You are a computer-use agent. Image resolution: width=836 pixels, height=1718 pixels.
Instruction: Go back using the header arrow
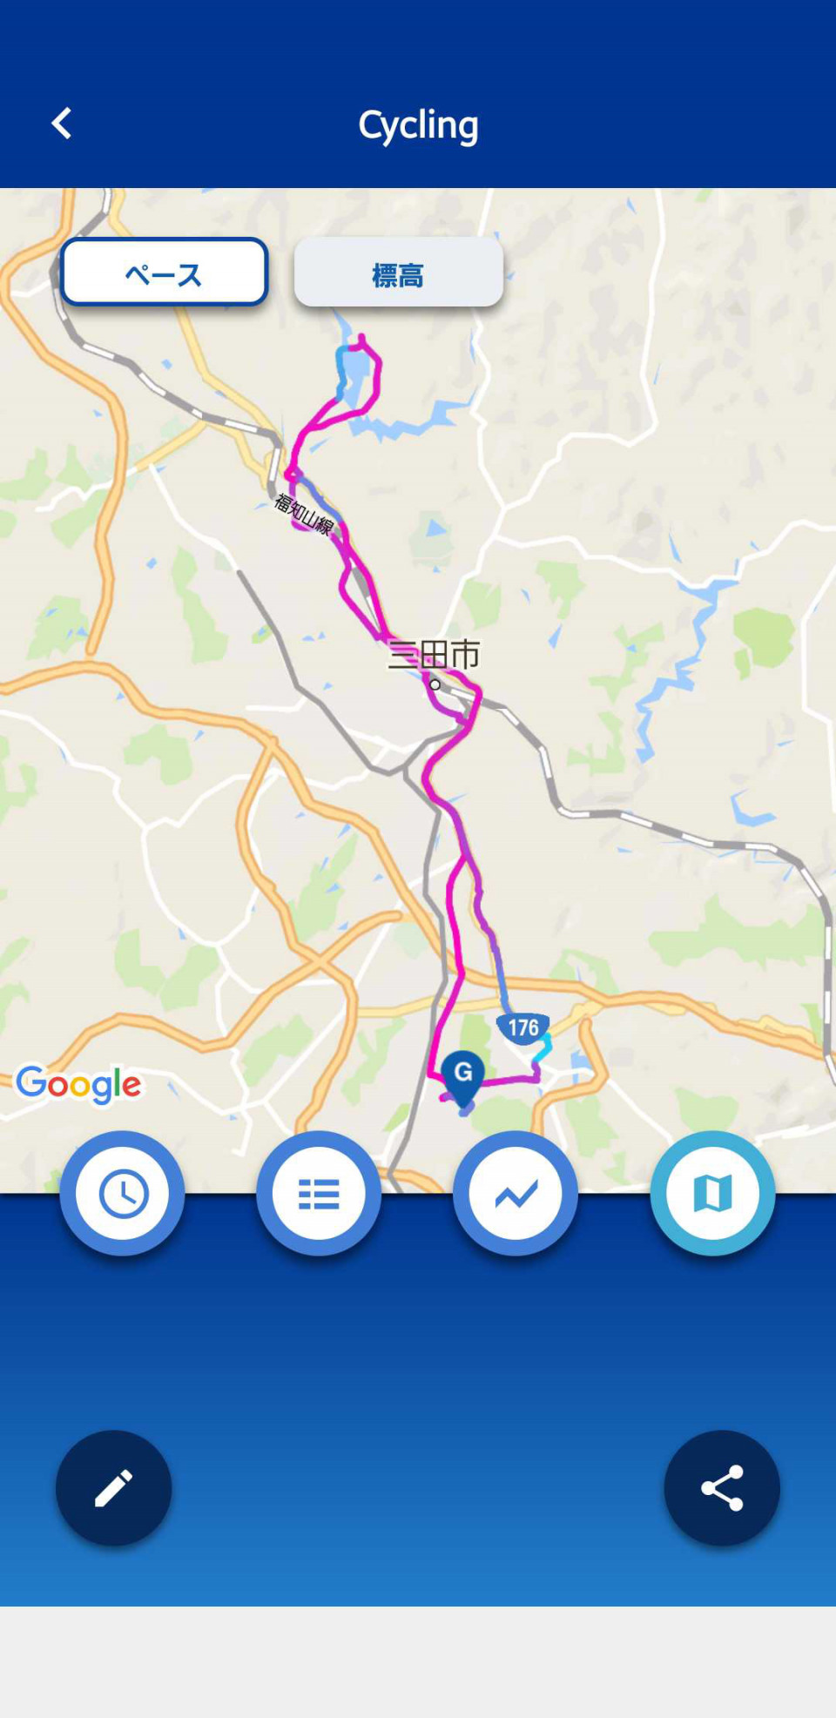coord(61,124)
